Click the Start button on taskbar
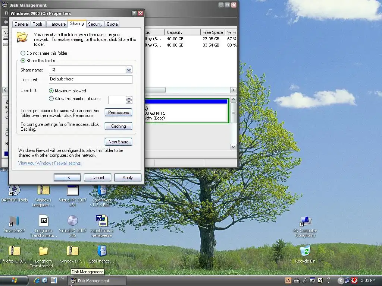This screenshot has height=286, width=382. click(14, 280)
